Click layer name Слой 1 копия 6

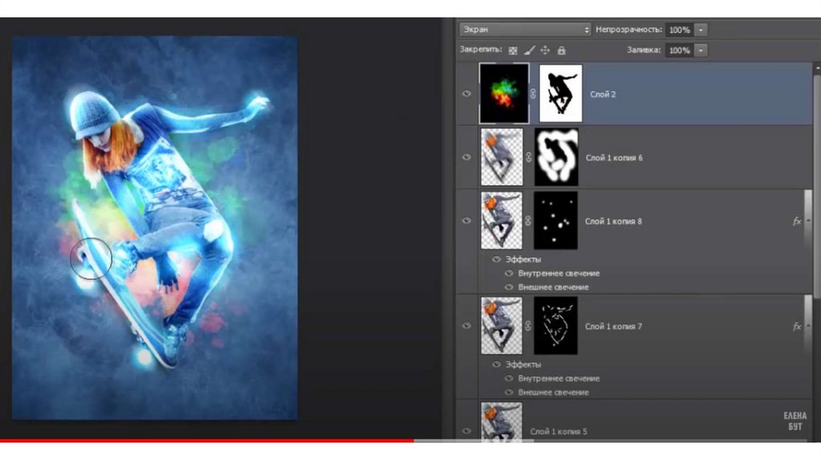[613, 158]
